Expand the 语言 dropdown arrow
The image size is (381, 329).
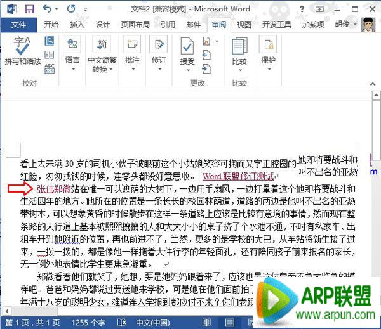(73, 69)
